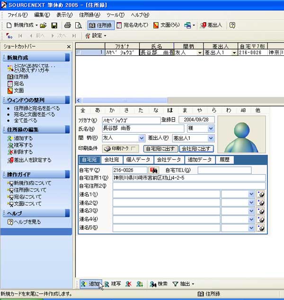Click the 連名3 person icon button
The image size is (284, 300).
click(x=261, y=211)
